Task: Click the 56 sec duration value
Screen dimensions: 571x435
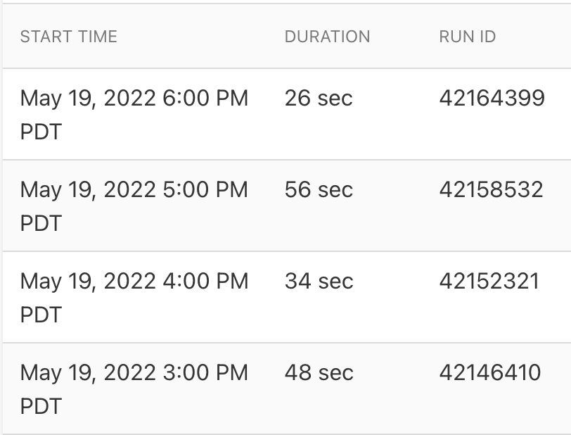Action: coord(318,190)
